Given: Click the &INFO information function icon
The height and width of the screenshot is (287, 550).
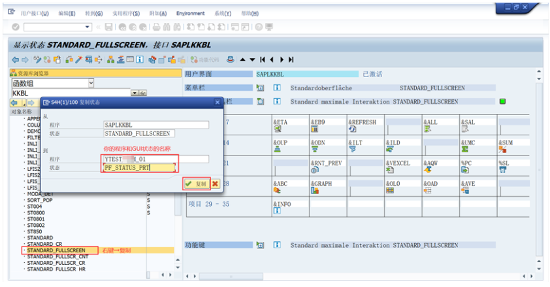Looking at the screenshot, I should (x=277, y=211).
